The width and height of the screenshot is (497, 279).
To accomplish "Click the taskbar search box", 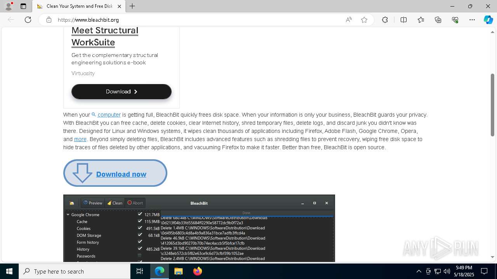I will (x=75, y=271).
